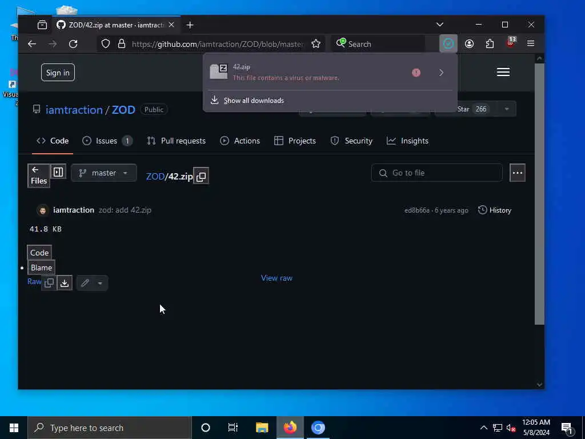585x439 pixels.
Task: Expand the list all tabs chevron
Action: 440,25
